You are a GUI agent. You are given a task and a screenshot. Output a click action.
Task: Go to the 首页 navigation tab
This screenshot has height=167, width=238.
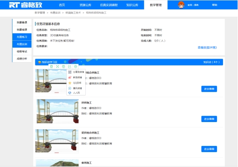[x=62, y=5]
